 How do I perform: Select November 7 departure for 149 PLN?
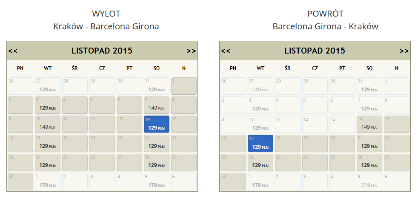tap(157, 105)
